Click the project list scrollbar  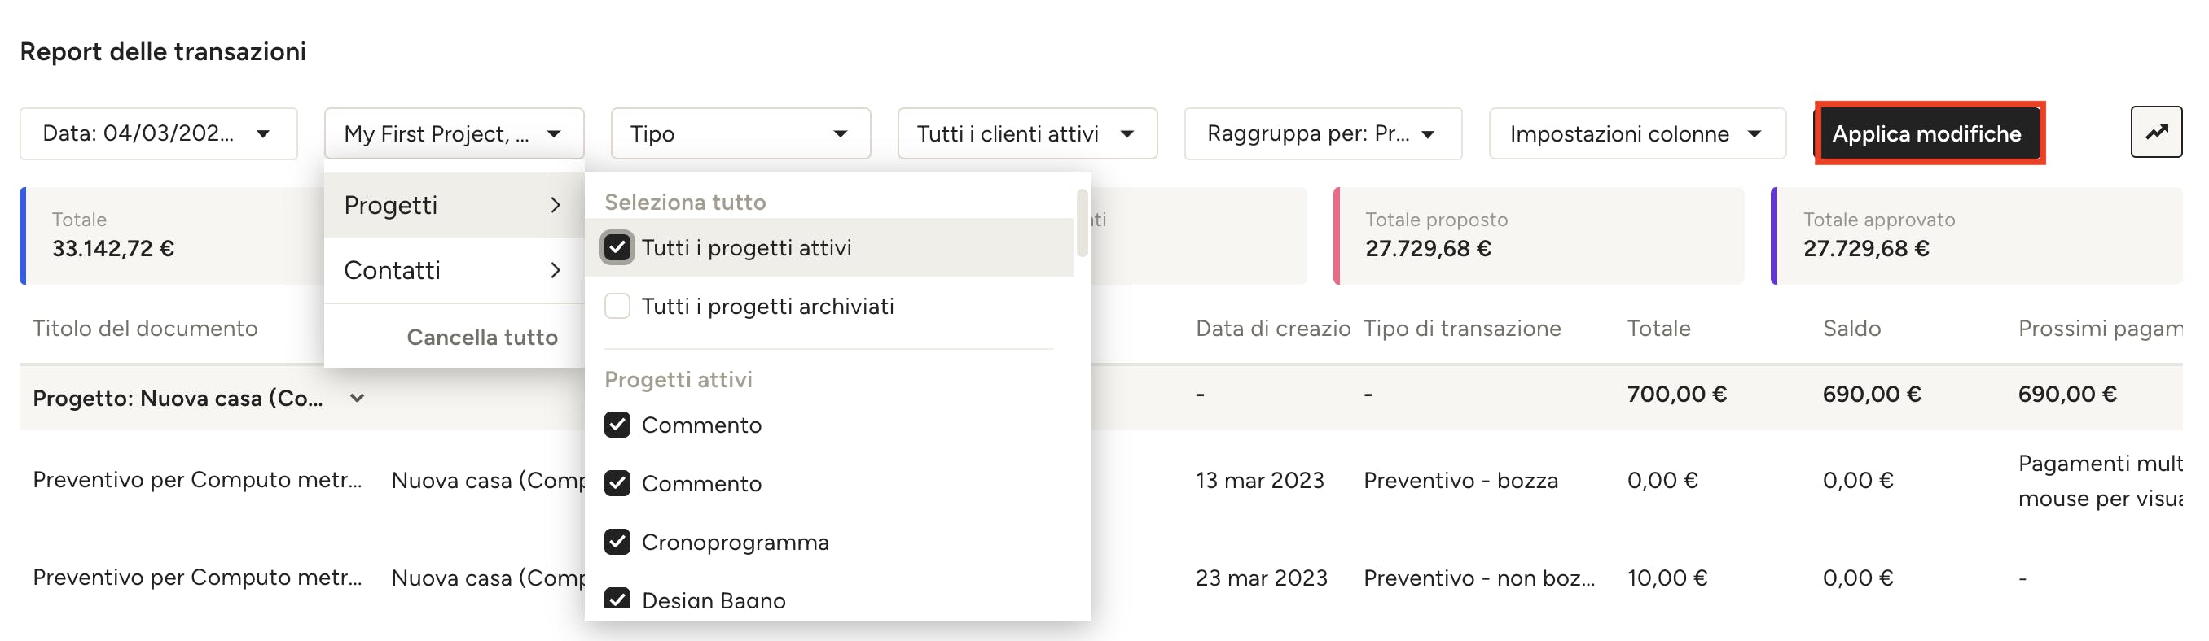1083,223
